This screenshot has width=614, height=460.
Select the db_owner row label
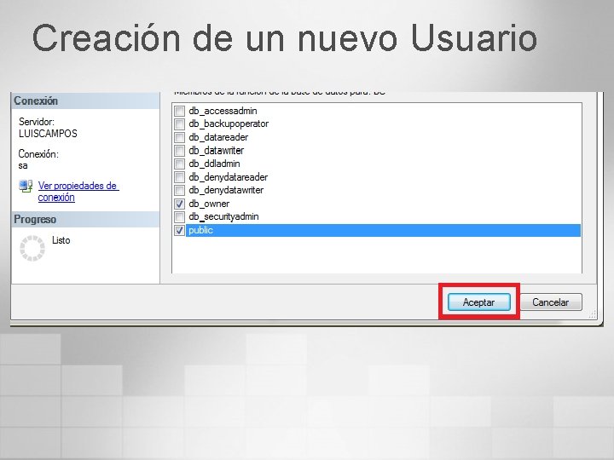coord(209,204)
